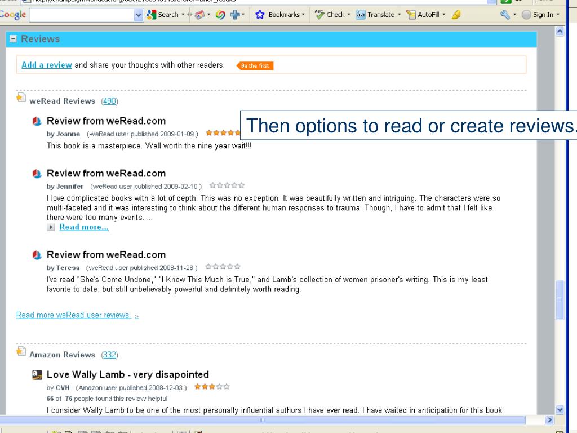This screenshot has width=577, height=433.
Task: Click 66 of 76 people helpful text
Action: (106, 399)
